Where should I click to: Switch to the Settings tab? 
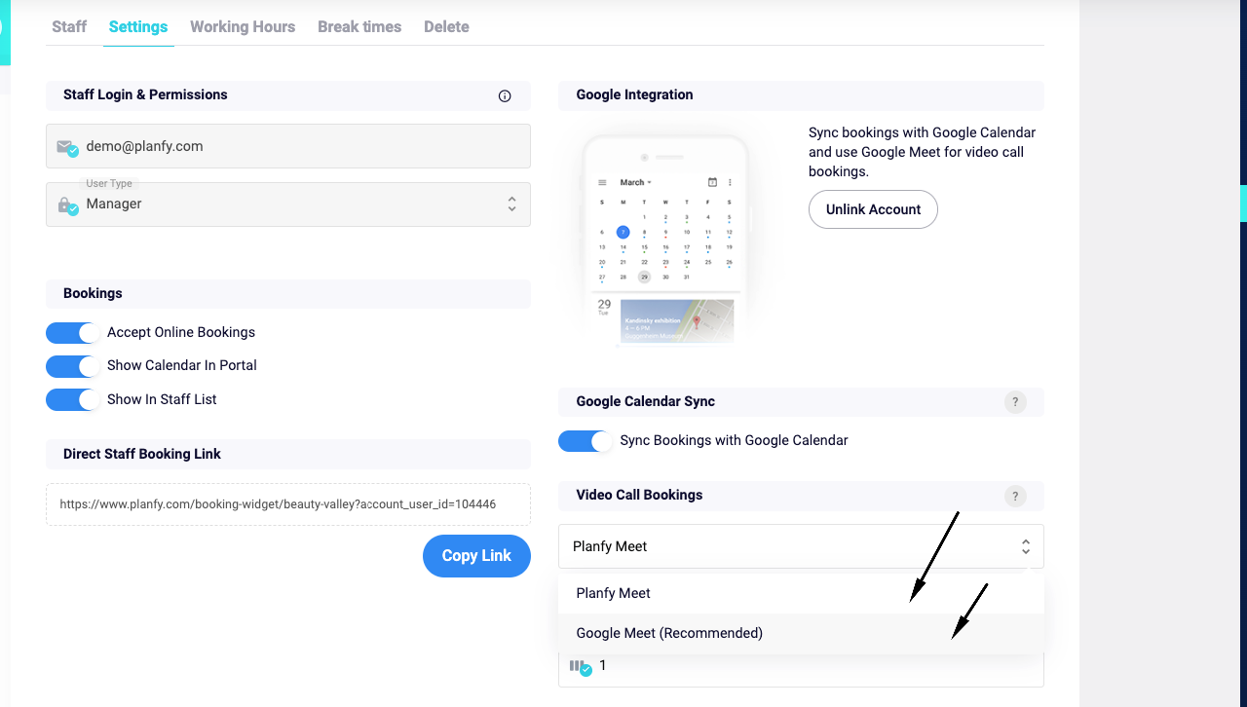tap(138, 26)
